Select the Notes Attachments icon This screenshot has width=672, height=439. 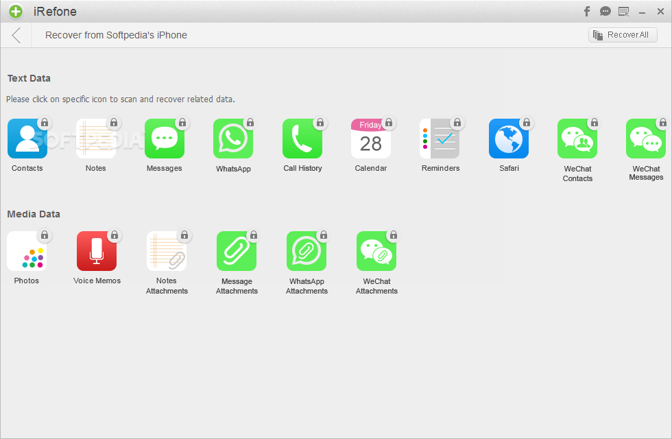[167, 251]
